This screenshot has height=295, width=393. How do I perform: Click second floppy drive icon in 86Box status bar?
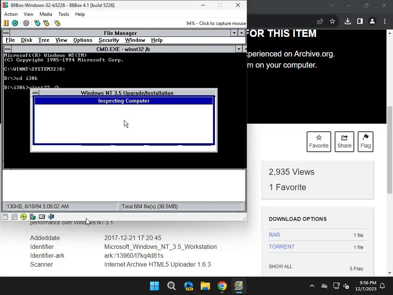click(x=14, y=217)
